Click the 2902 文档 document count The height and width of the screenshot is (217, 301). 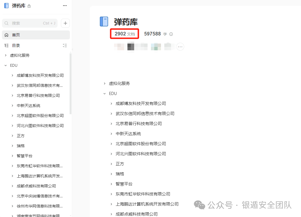point(125,34)
